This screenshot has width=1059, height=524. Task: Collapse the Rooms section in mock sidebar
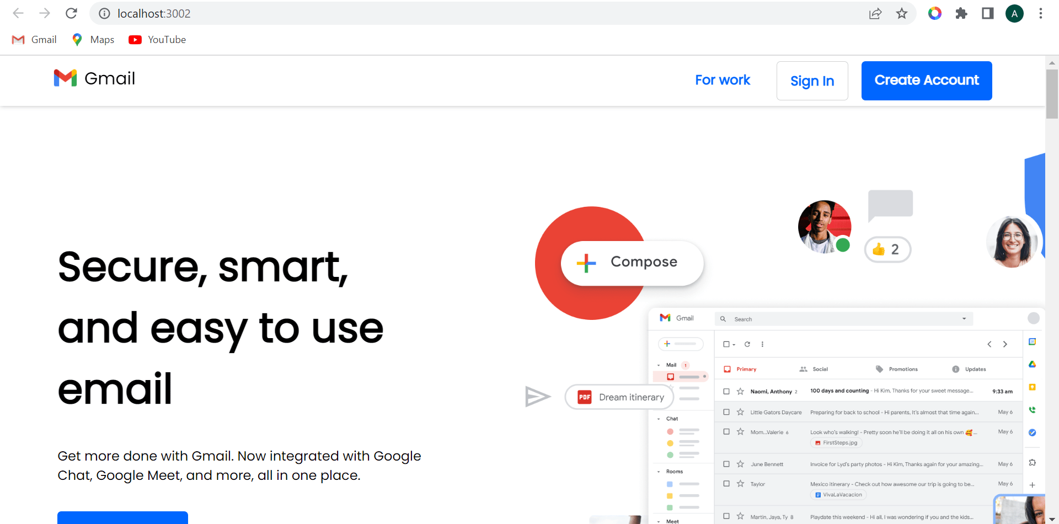coord(659,472)
